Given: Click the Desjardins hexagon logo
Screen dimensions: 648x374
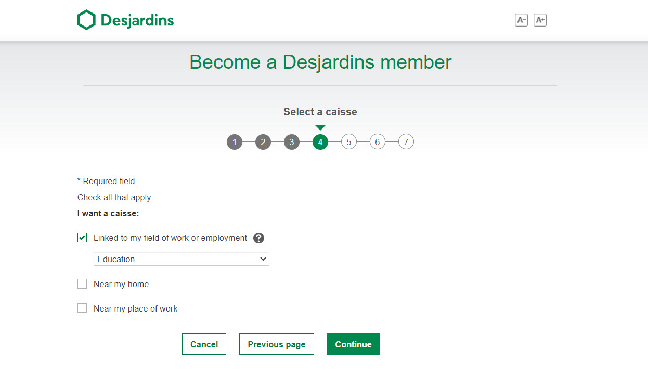Looking at the screenshot, I should [87, 20].
